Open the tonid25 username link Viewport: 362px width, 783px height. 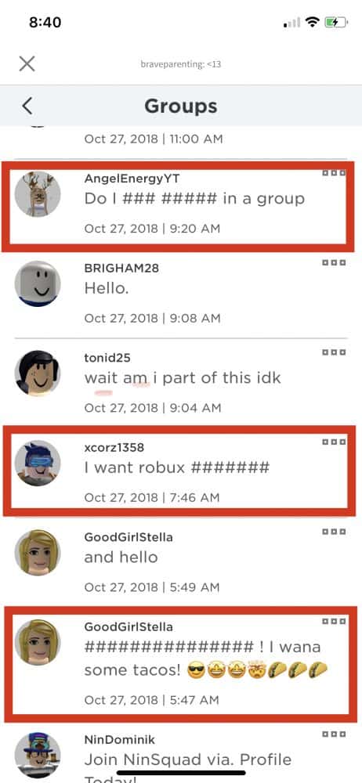(107, 358)
